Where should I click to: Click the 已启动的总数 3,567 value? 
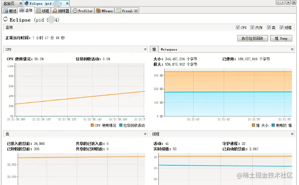(254, 149)
